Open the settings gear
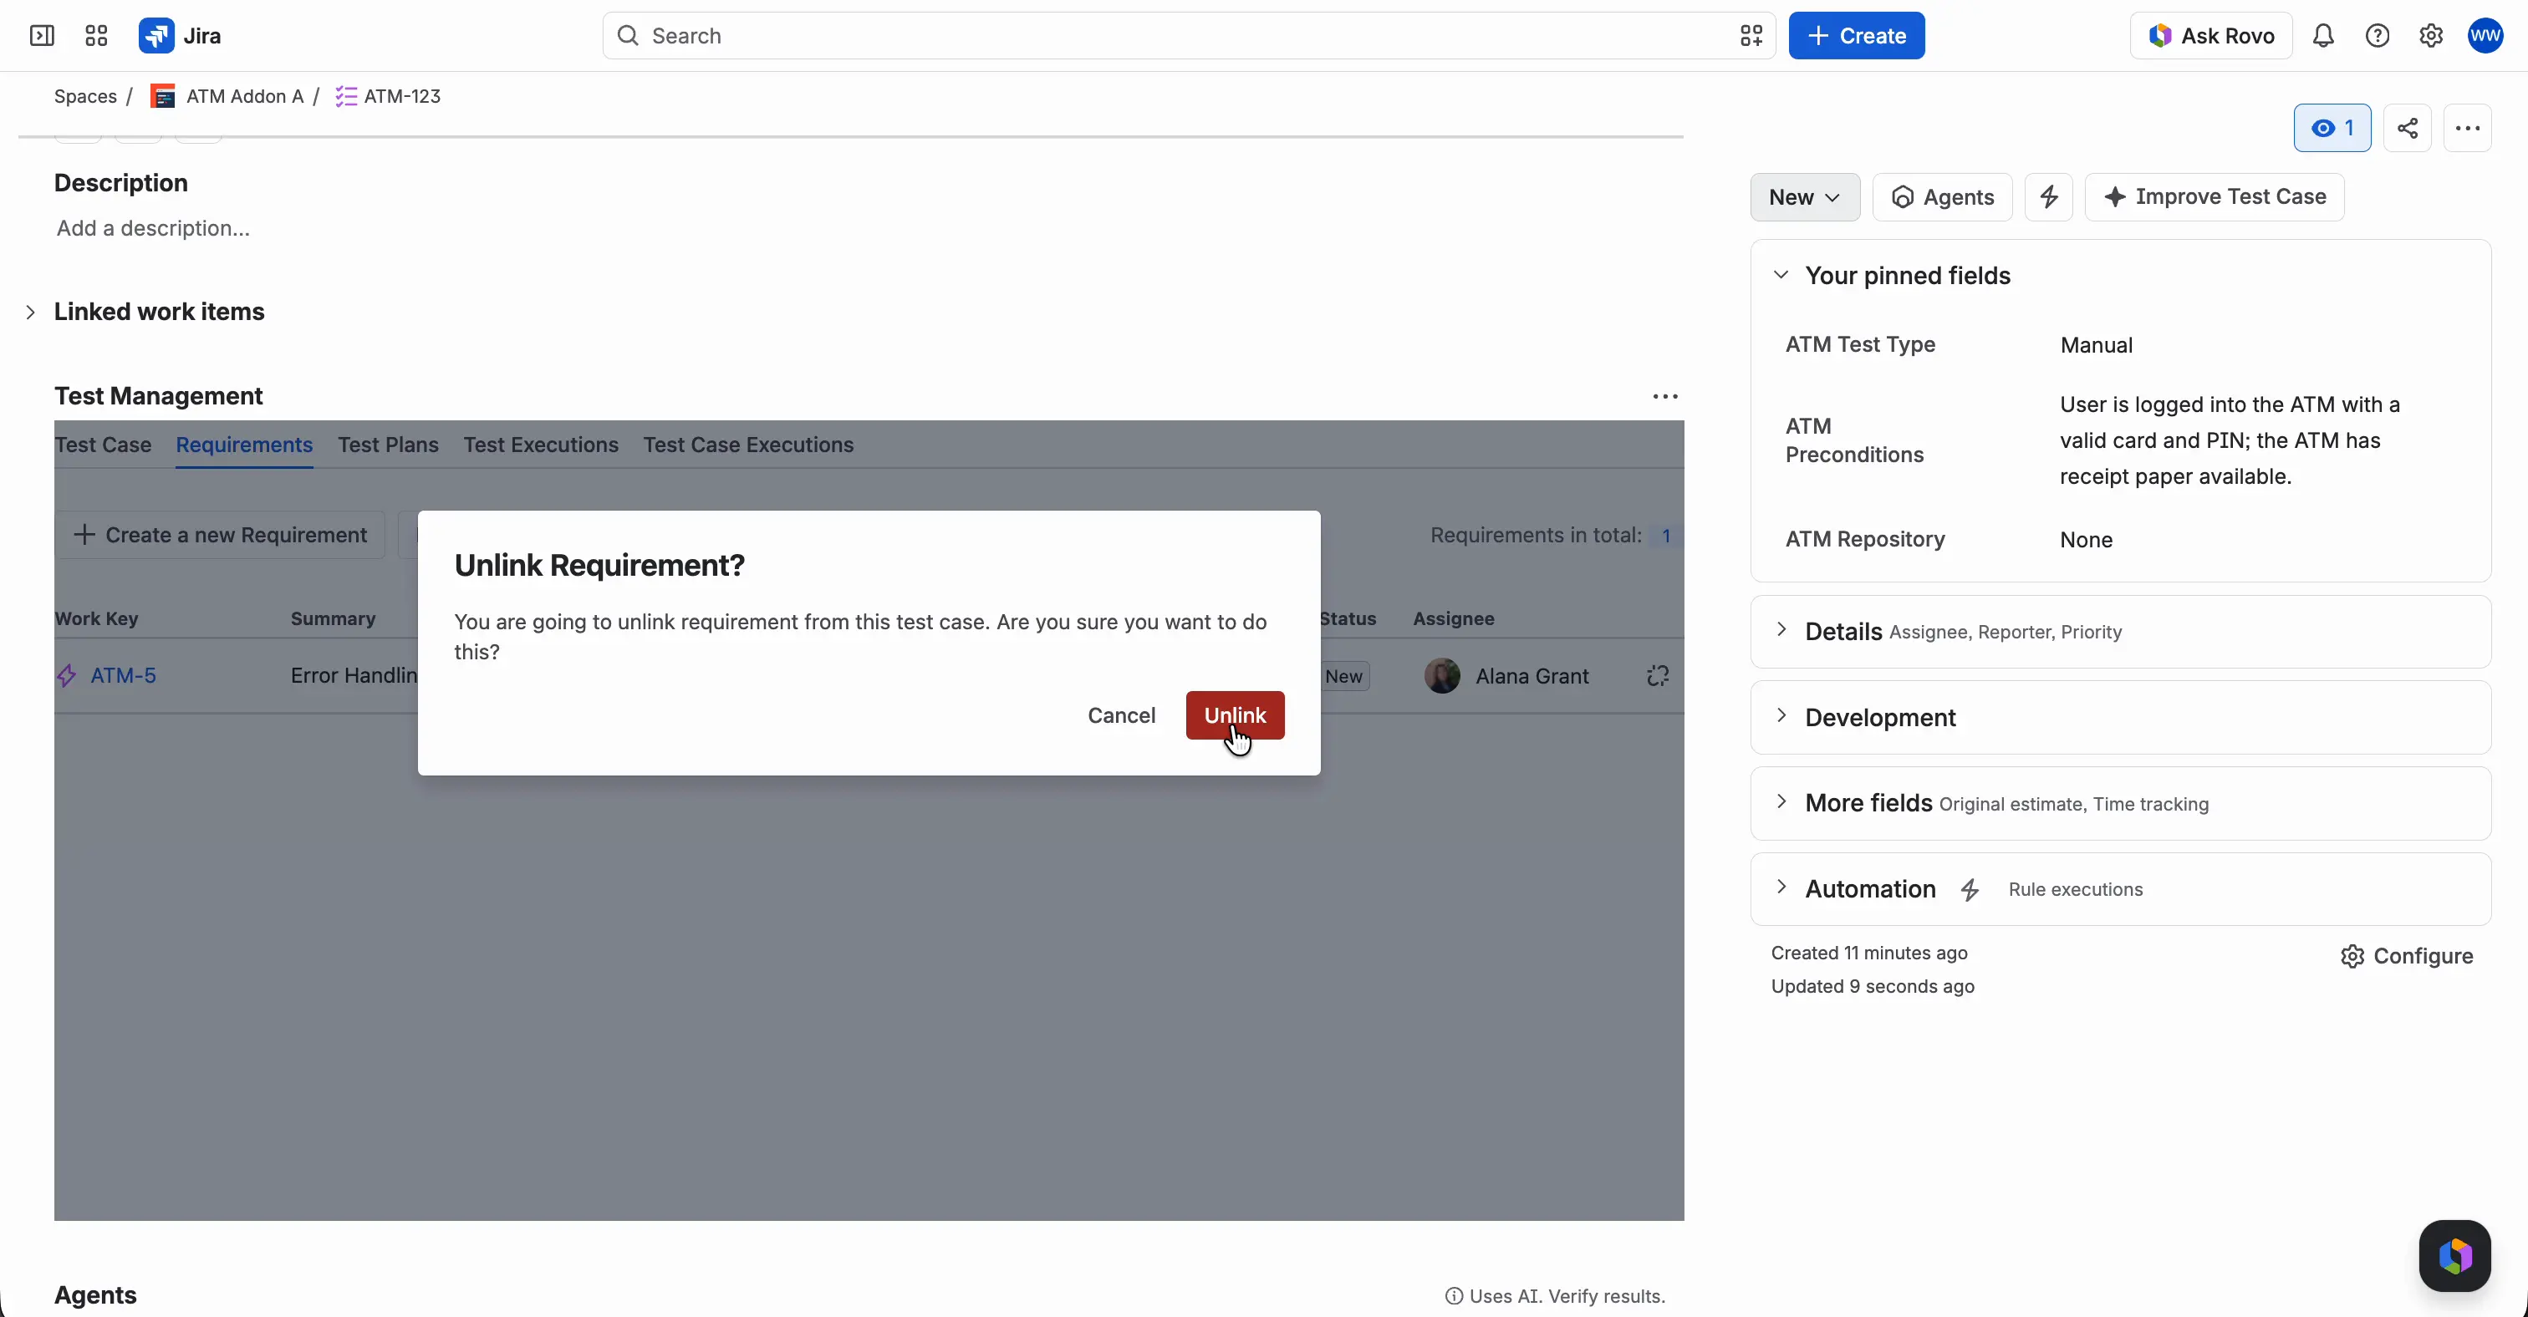2528x1317 pixels. tap(2431, 36)
